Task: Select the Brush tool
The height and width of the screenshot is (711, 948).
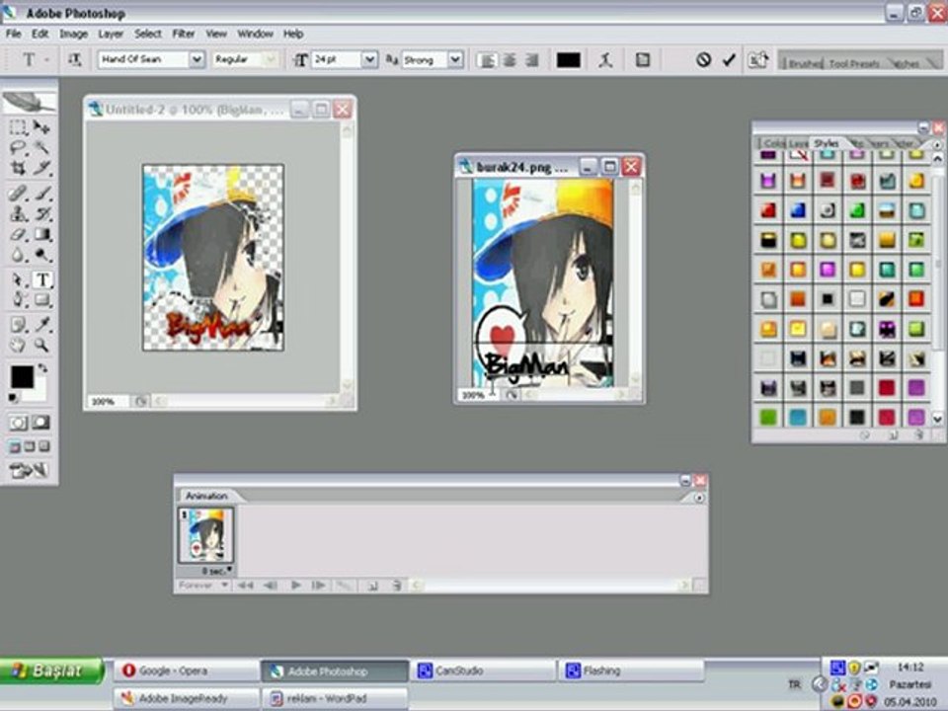Action: tap(41, 194)
